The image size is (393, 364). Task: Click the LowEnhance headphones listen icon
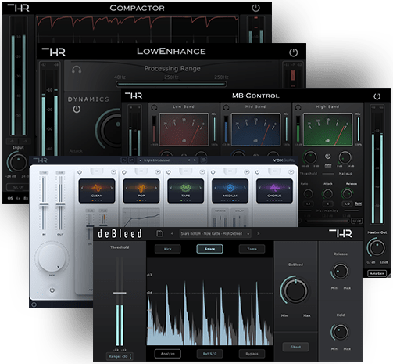point(77,70)
